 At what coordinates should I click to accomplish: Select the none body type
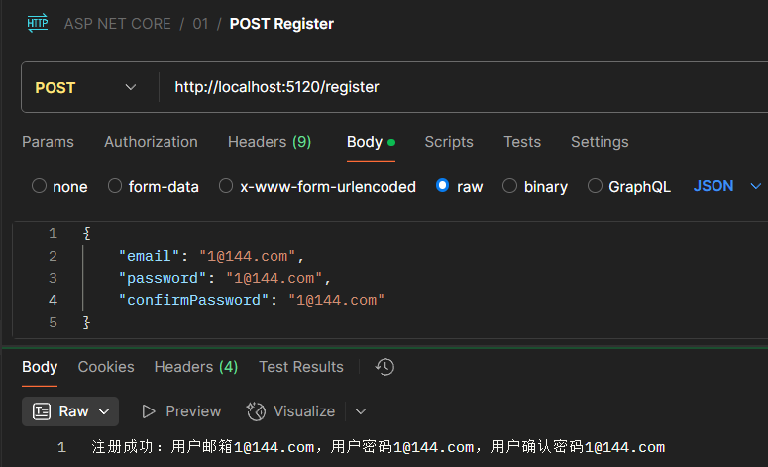tap(40, 186)
